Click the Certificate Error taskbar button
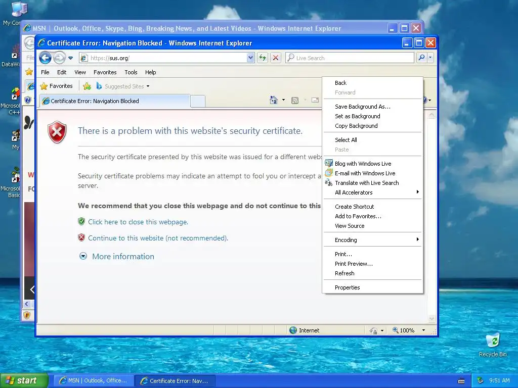 pyautogui.click(x=175, y=381)
